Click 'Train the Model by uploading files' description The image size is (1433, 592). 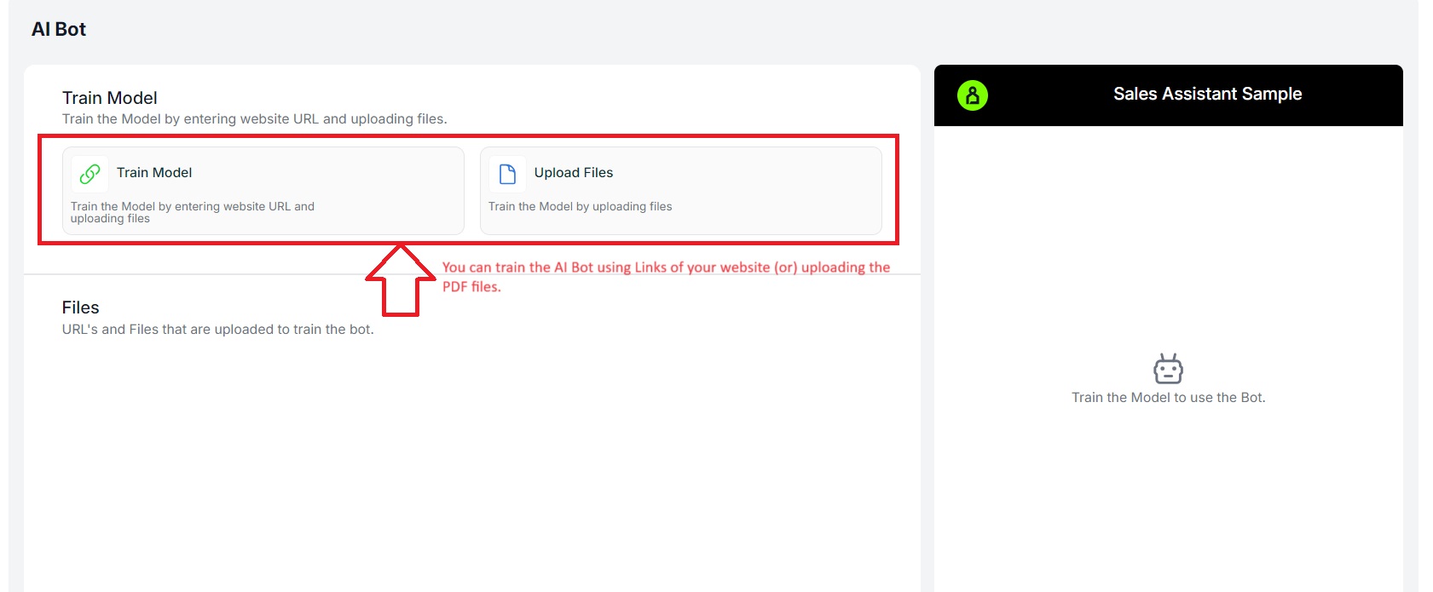click(581, 206)
